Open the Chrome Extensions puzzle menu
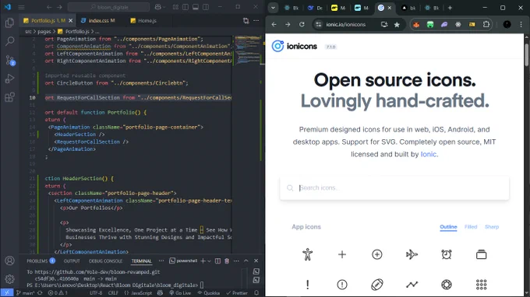 point(486,24)
